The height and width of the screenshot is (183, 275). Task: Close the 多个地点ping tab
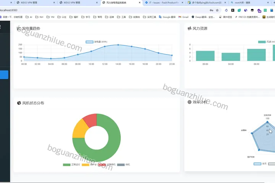coord(225,3)
